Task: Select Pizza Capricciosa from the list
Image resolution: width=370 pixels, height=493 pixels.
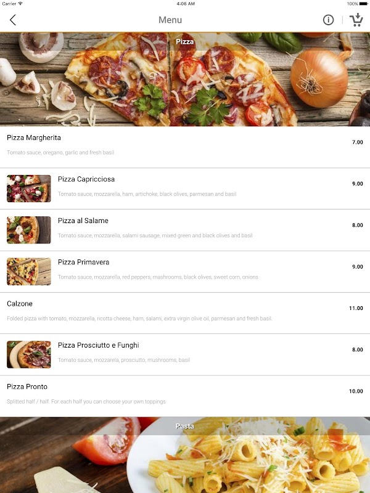Action: [x=185, y=189]
